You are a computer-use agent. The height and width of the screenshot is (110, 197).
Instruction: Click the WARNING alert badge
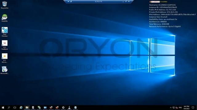(164, 2)
